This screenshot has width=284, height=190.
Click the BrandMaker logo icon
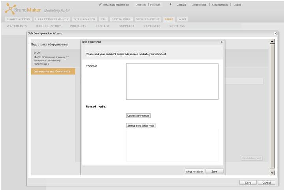(10, 9)
